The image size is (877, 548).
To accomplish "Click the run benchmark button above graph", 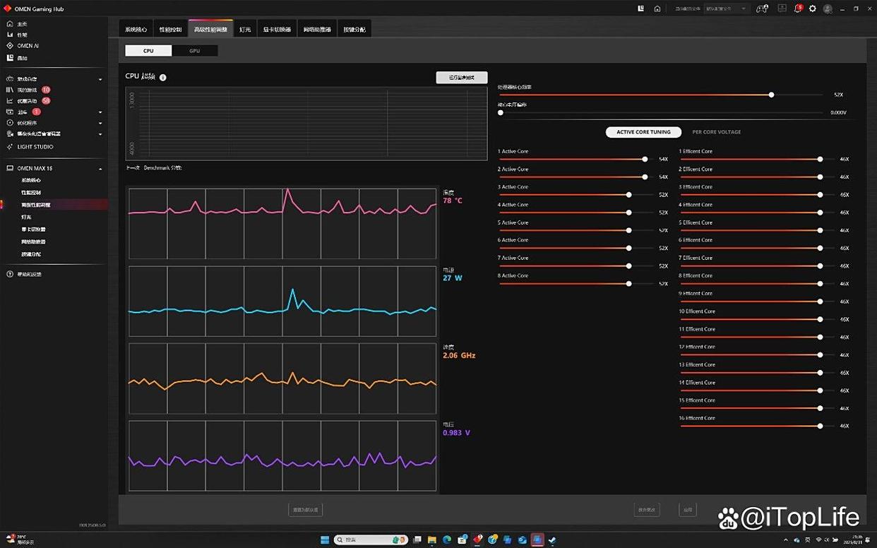I will point(462,78).
